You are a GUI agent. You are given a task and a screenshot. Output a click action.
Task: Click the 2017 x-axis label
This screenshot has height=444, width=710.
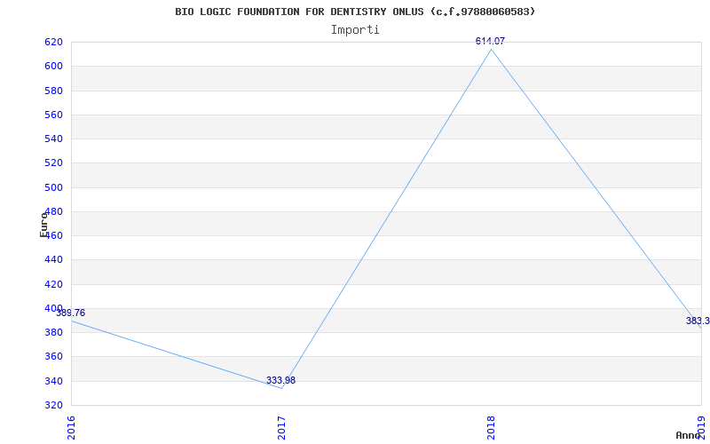tap(281, 428)
